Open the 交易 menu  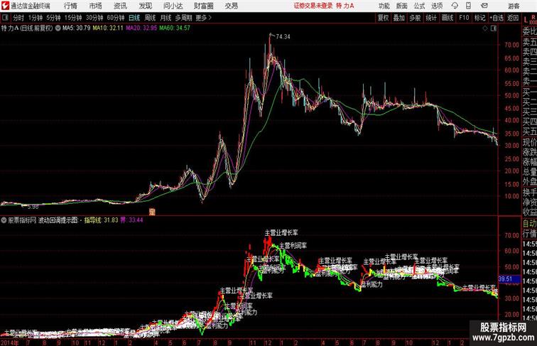pyautogui.click(x=231, y=6)
